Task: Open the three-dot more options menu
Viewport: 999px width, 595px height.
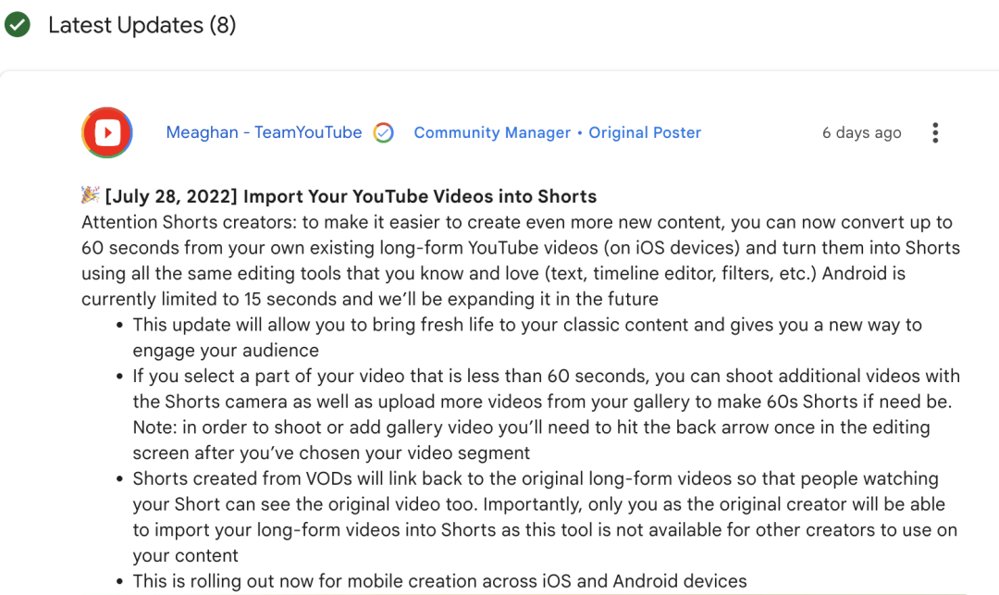Action: click(935, 132)
